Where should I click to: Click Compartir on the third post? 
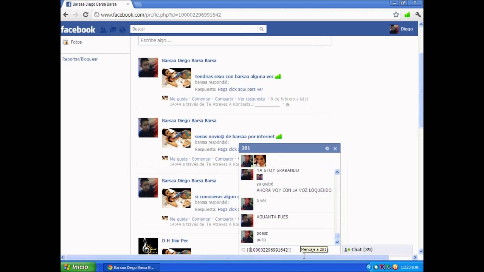224,219
